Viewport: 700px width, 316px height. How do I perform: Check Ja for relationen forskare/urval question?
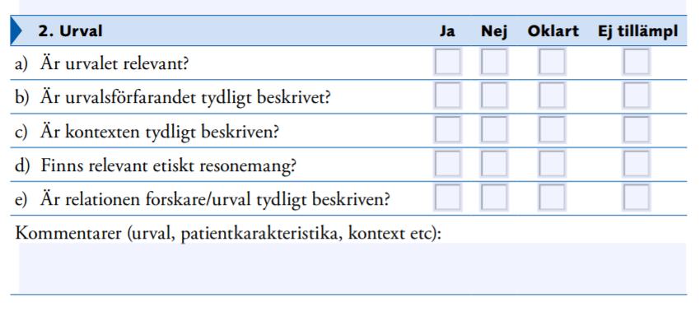click(447, 197)
